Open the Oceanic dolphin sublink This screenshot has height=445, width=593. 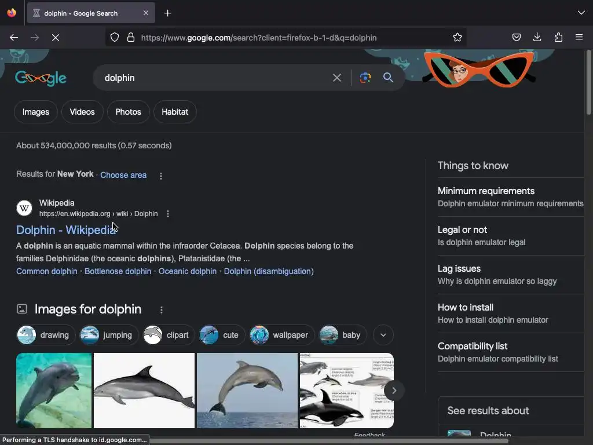(x=188, y=271)
